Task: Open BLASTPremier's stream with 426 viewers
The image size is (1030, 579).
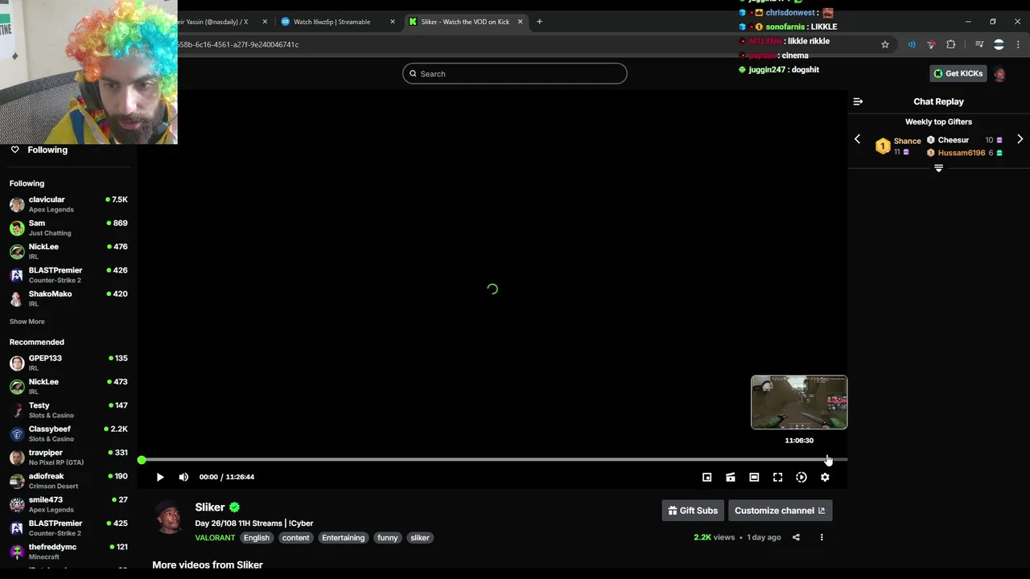Action: (x=68, y=275)
